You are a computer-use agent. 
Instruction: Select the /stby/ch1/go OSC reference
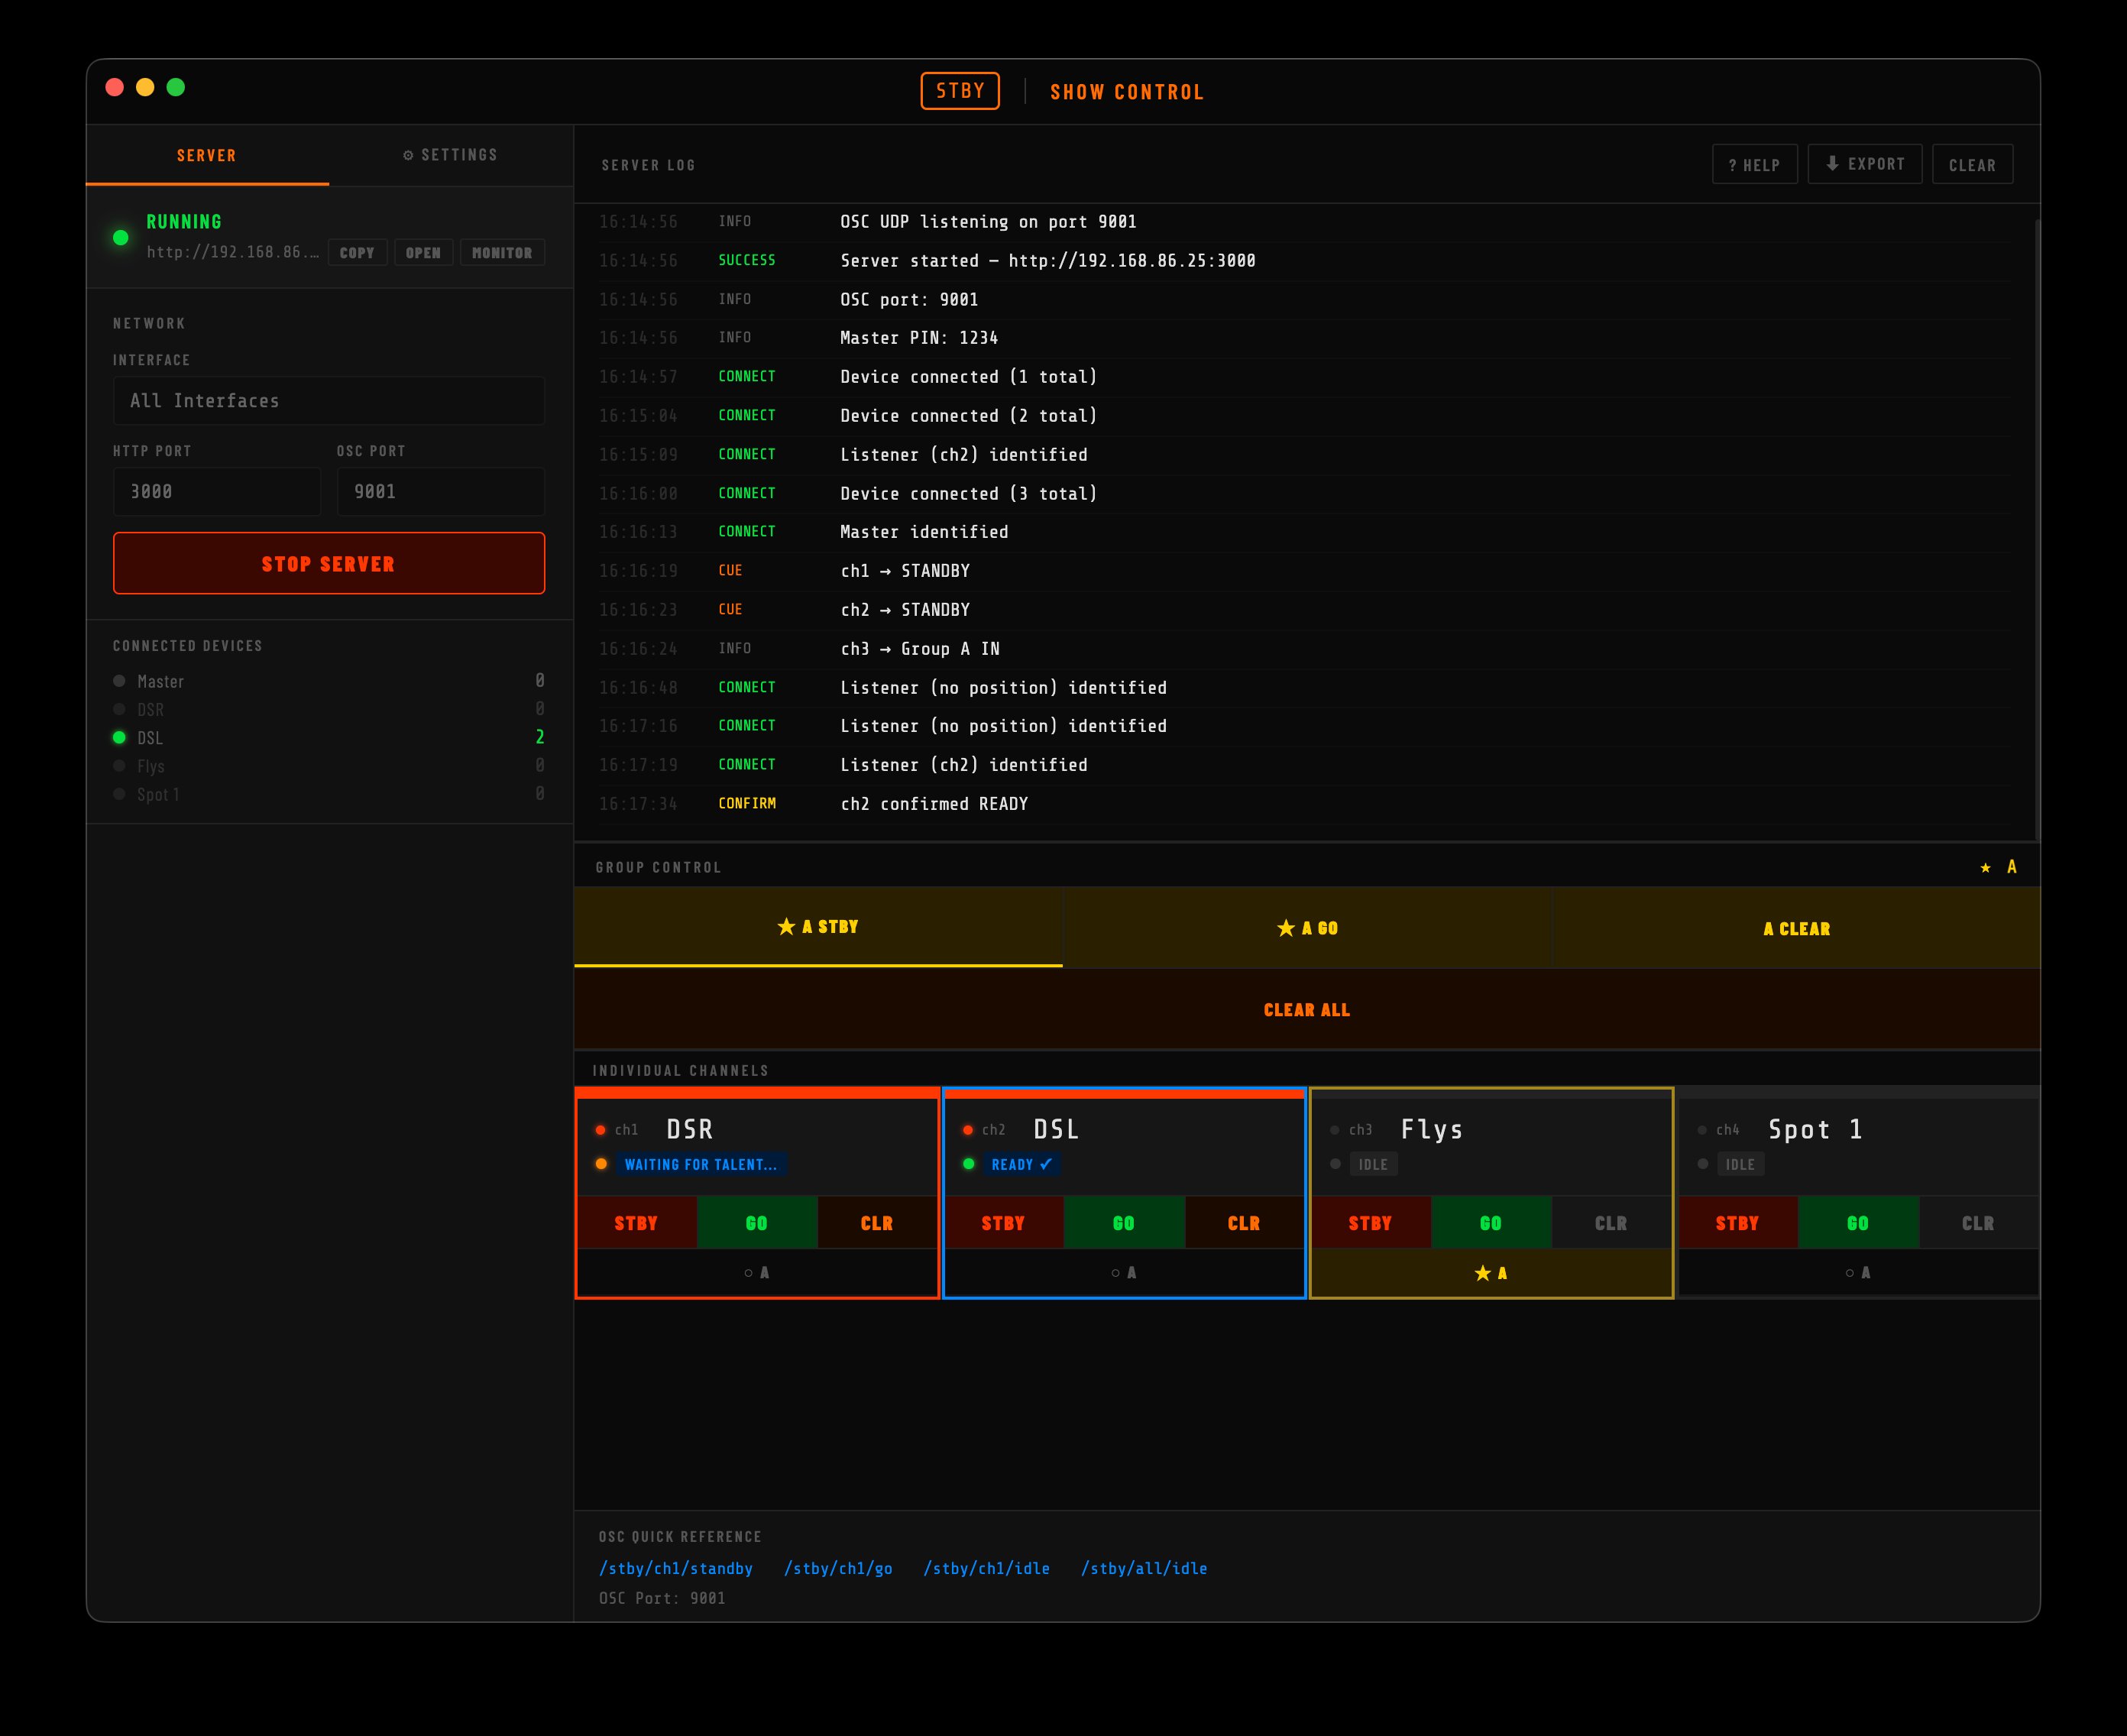point(838,1568)
